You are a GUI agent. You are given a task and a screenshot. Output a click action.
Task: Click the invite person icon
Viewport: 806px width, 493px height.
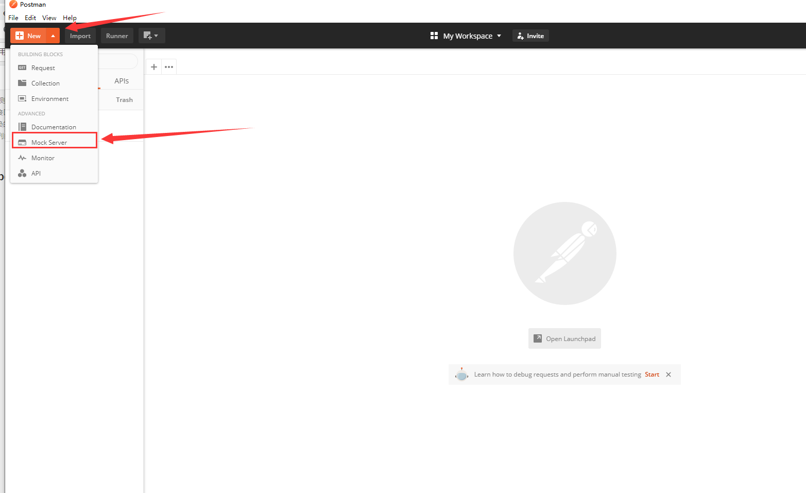coord(521,36)
